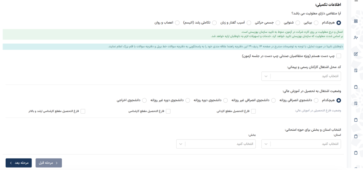Click the topmost clipboard icon in the sidebar
The width and height of the screenshot is (363, 170).
tap(356, 87)
